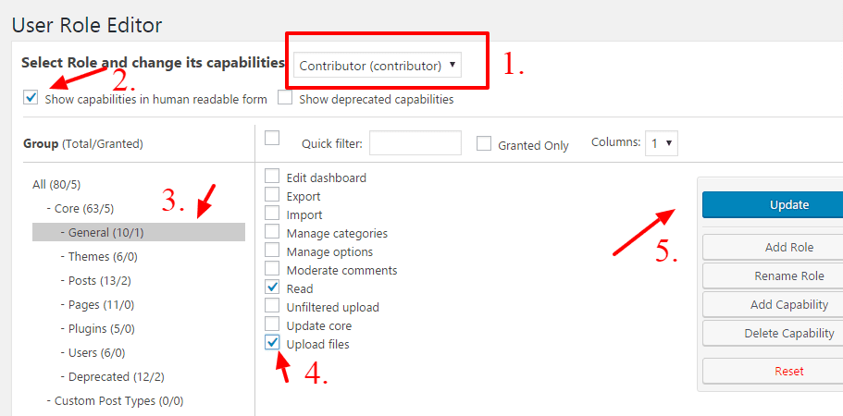Uncheck the Read capability
The image size is (843, 416).
(x=272, y=288)
